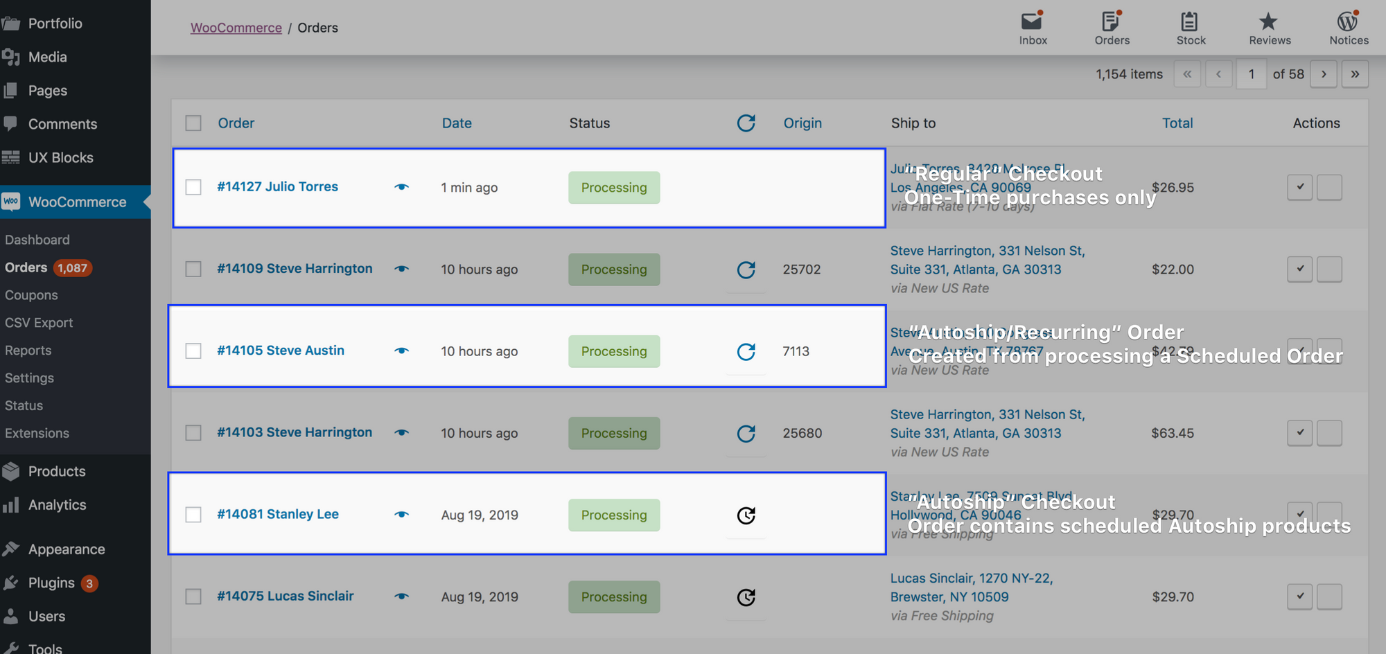1386x654 pixels.
Task: Toggle the select-all orders checkbox
Action: 193,123
